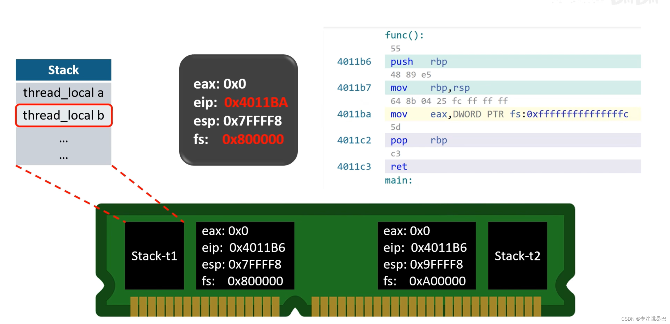The width and height of the screenshot is (670, 324).
Task: Select the highlighted mov eax DWORD PTR line
Action: [x=509, y=114]
